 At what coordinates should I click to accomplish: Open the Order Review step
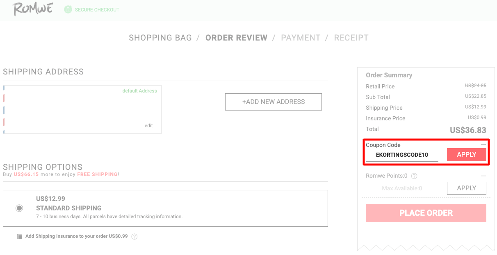click(x=237, y=38)
